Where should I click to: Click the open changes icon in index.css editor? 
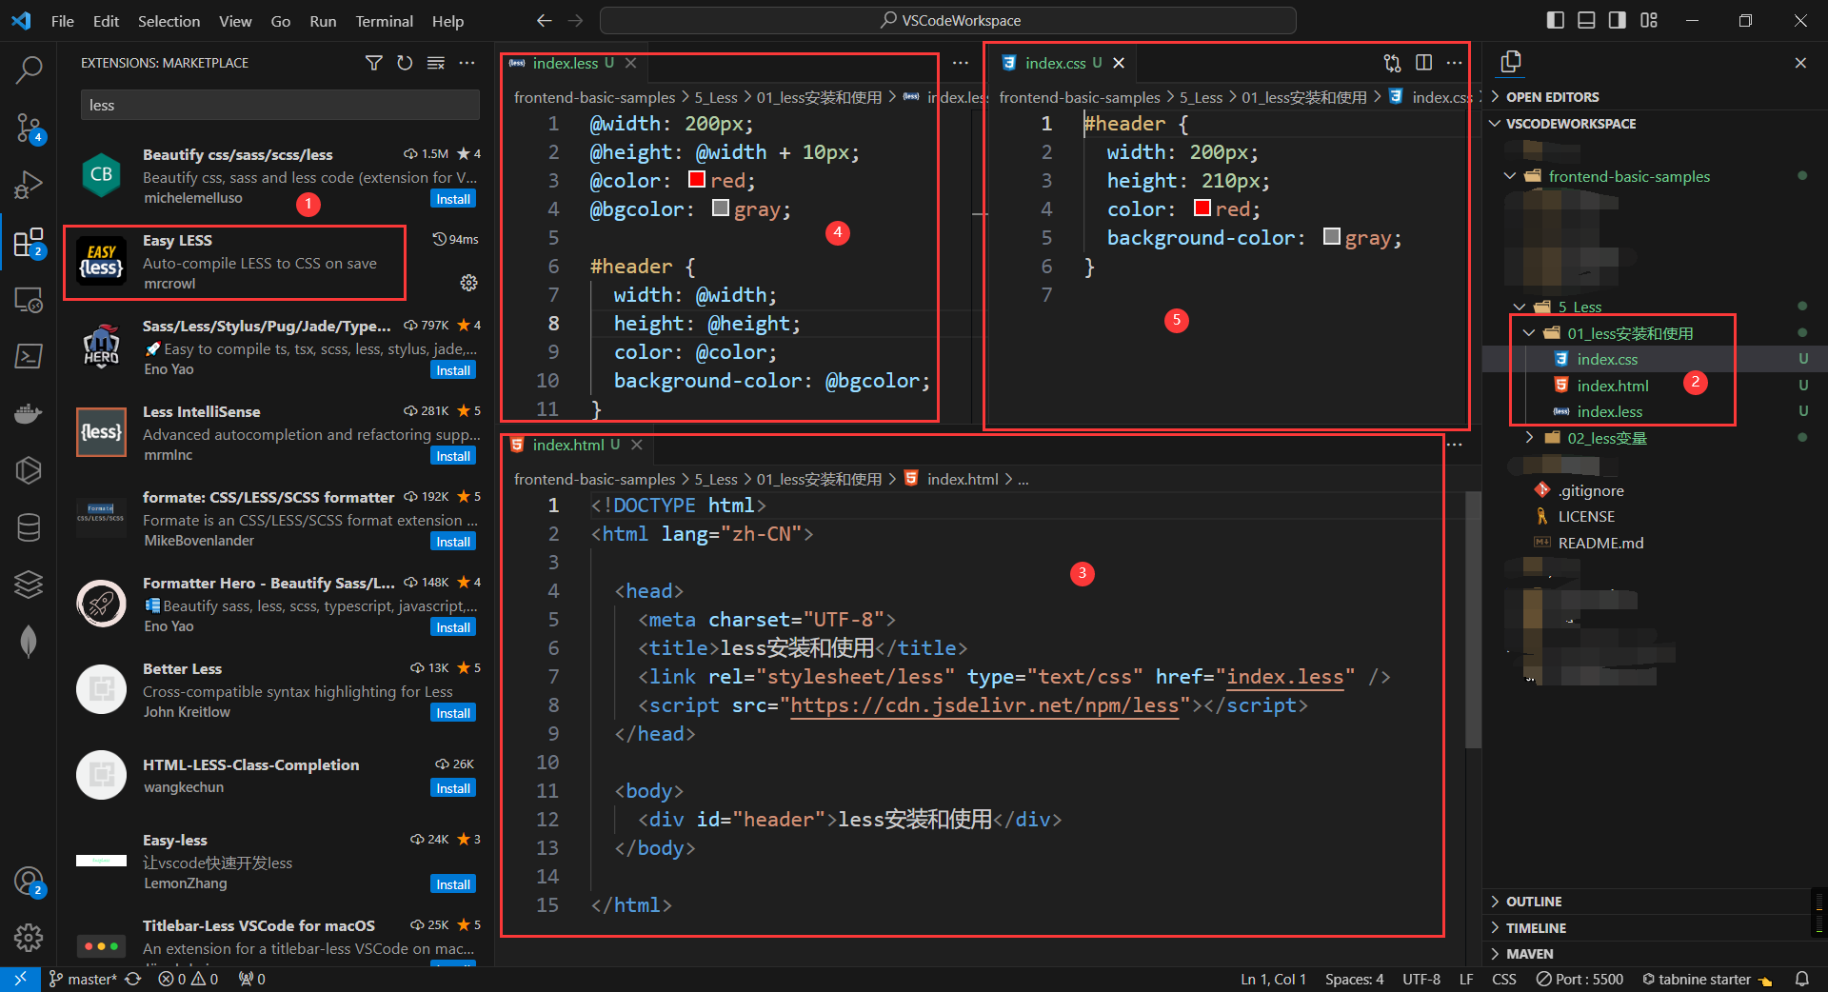point(1392,63)
